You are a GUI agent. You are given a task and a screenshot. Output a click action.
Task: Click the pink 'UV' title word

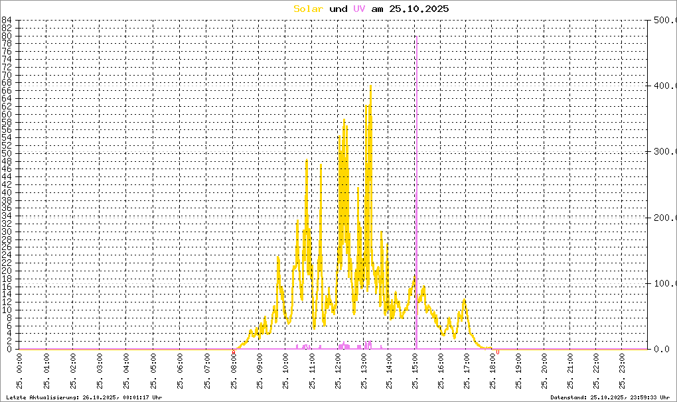point(359,9)
